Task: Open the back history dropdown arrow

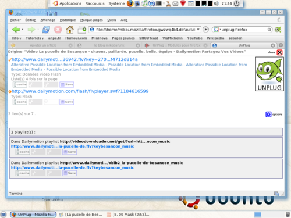Action: [x=23, y=30]
